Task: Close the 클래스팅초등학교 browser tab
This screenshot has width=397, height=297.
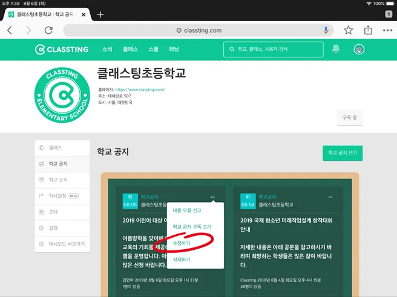Action: pos(84,15)
